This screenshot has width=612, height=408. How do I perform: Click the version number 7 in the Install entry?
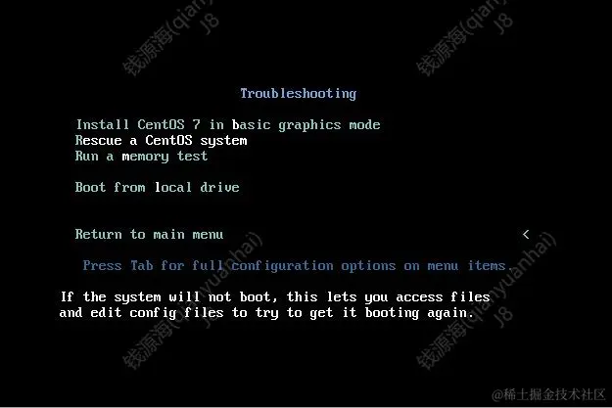coord(196,125)
